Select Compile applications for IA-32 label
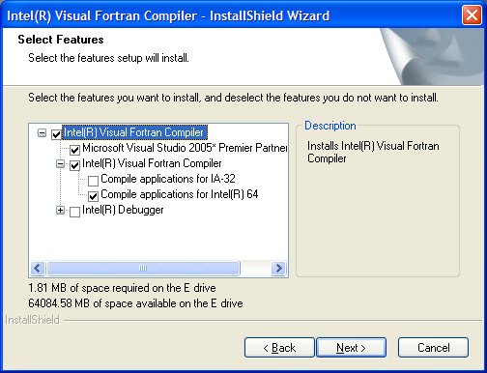The image size is (487, 373). 168,179
